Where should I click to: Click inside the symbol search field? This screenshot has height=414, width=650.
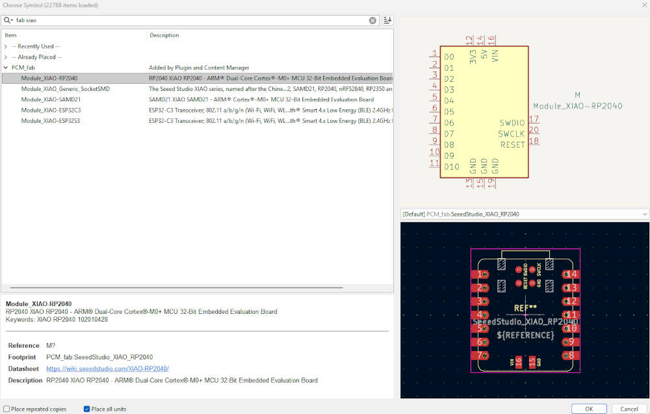(190, 20)
